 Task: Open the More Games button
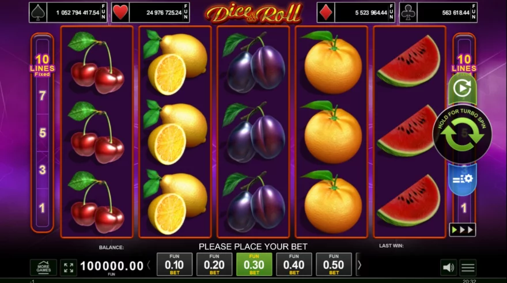(43, 267)
